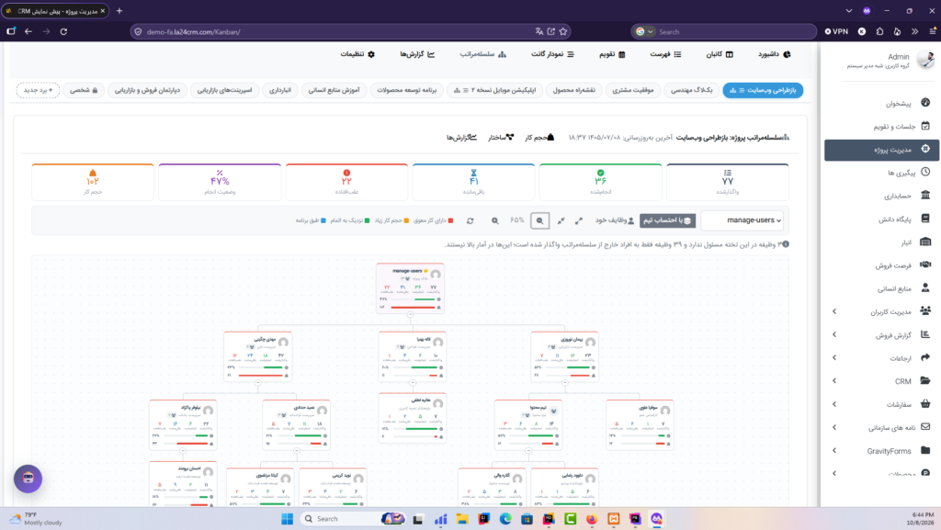Expand the CRM sidebar menu

pyautogui.click(x=879, y=381)
